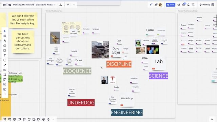Select the Comment tool in the left toolbar

pos(5,70)
